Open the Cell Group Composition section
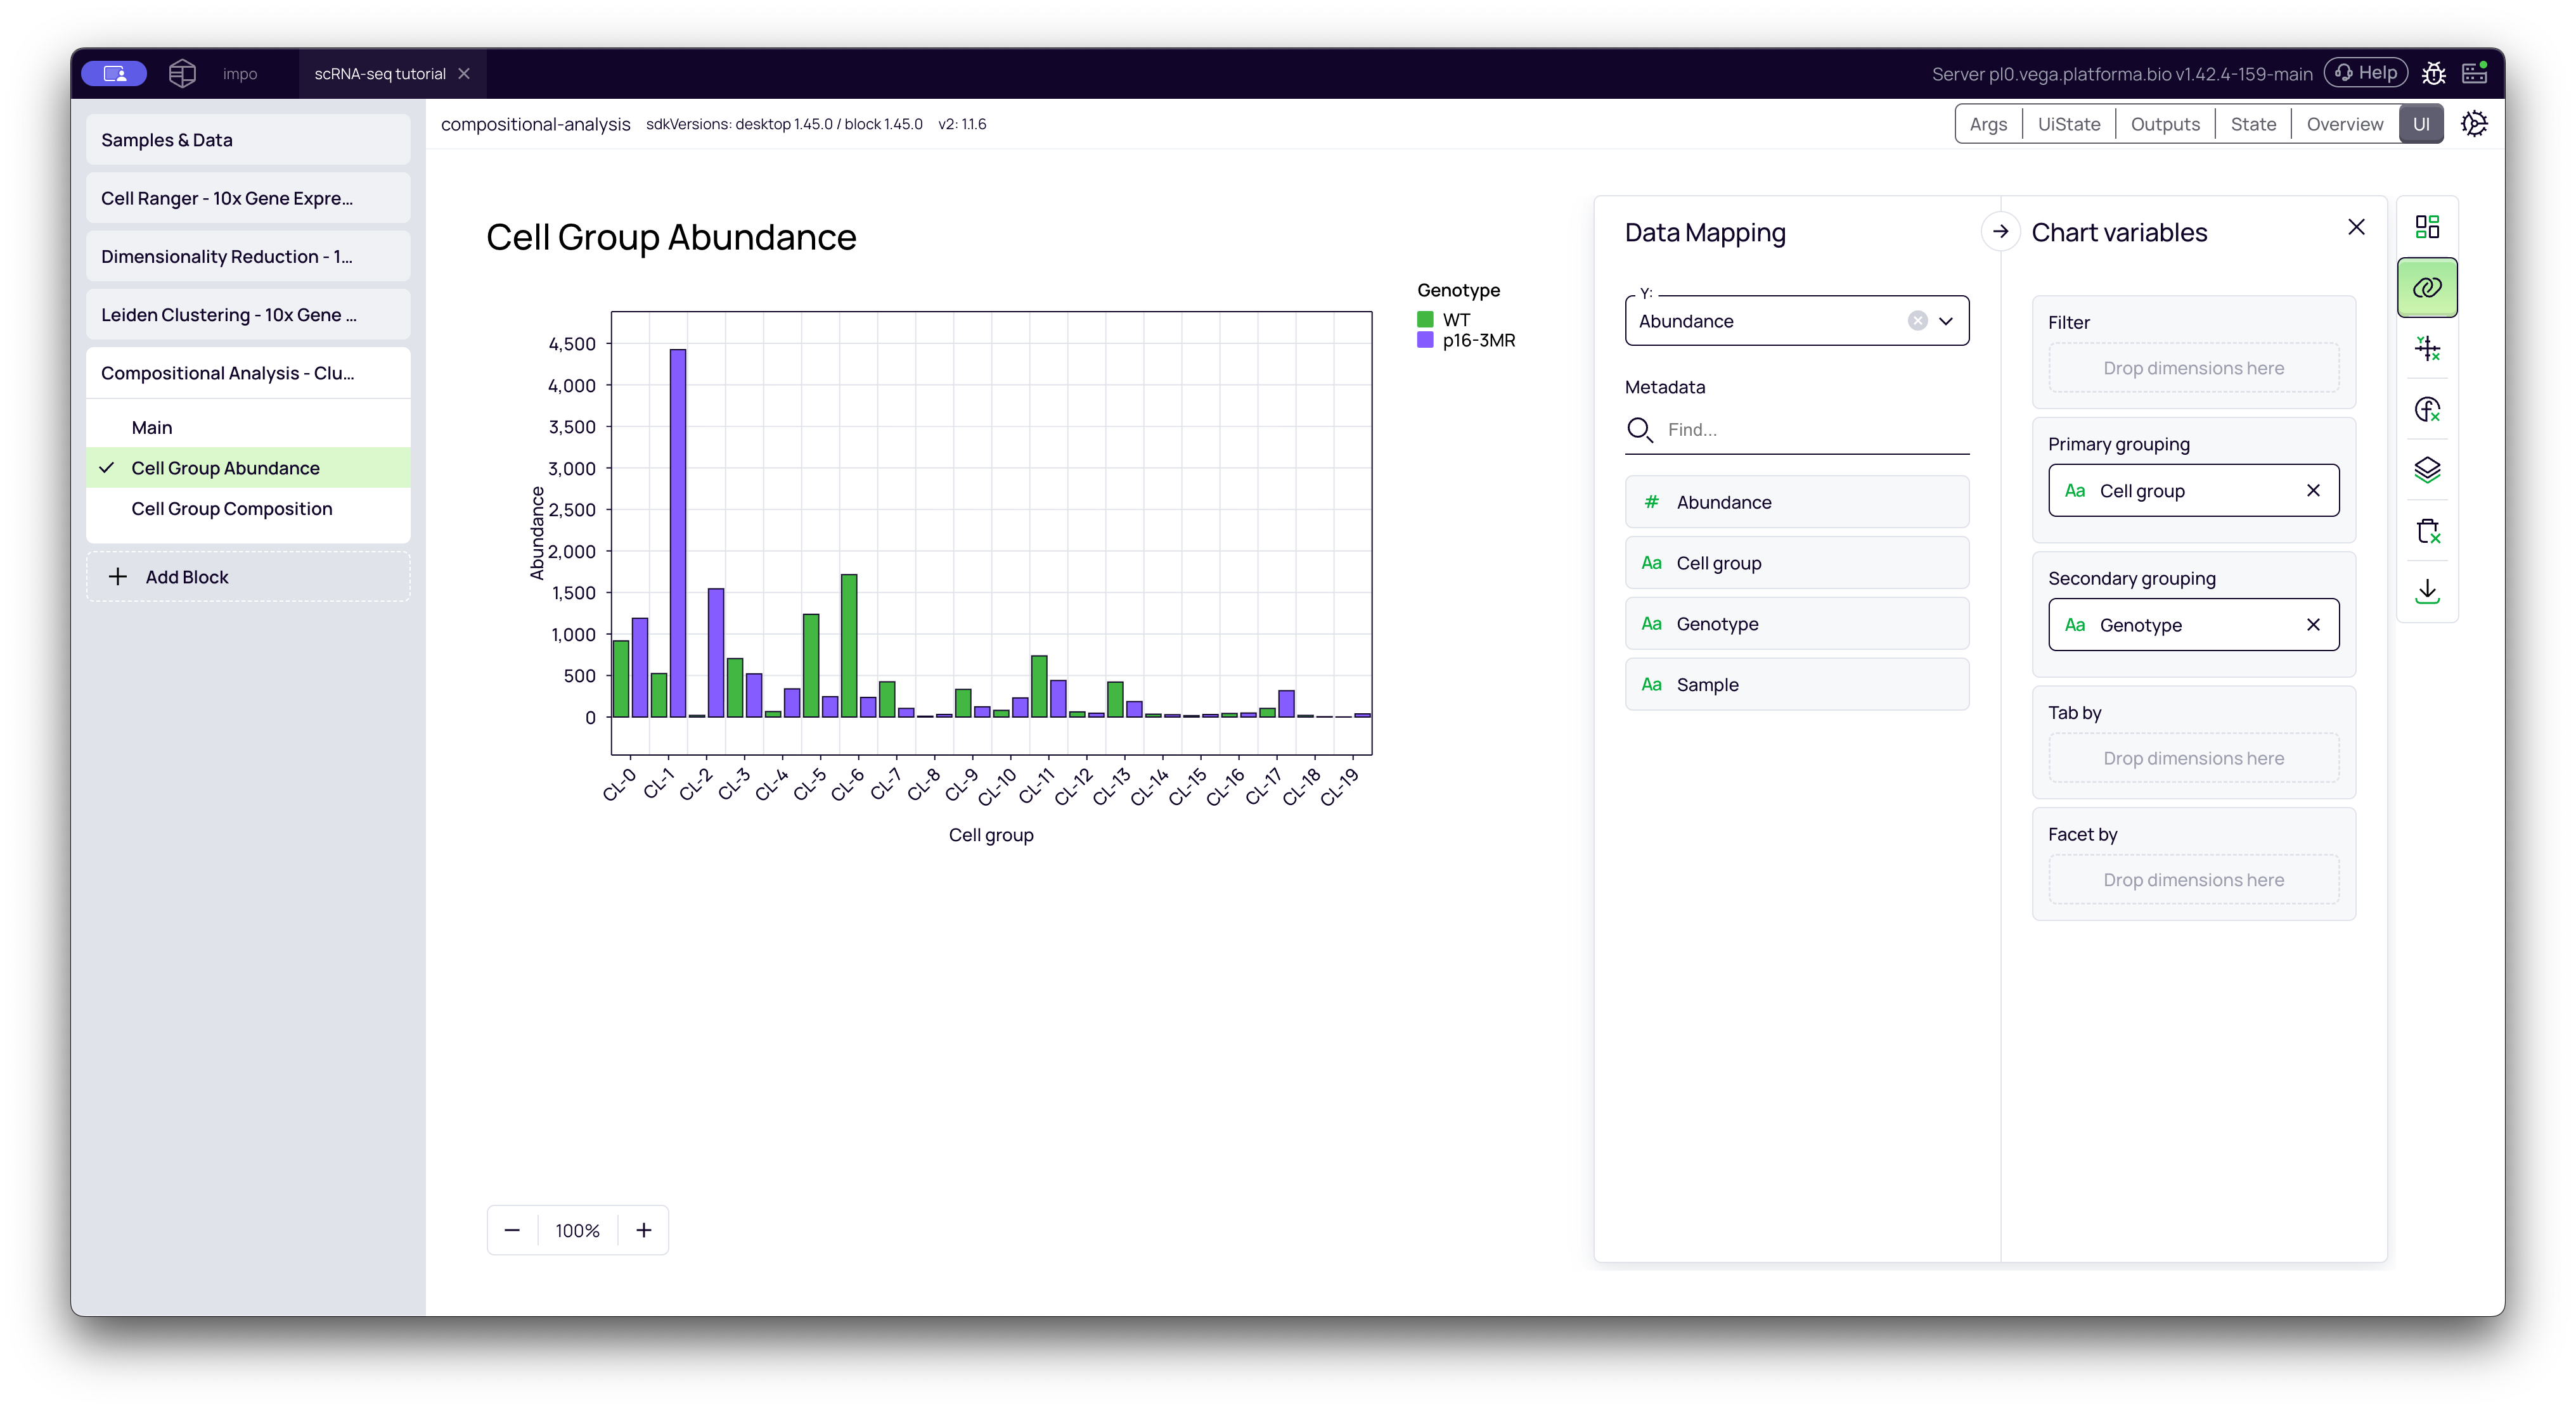 (x=232, y=509)
